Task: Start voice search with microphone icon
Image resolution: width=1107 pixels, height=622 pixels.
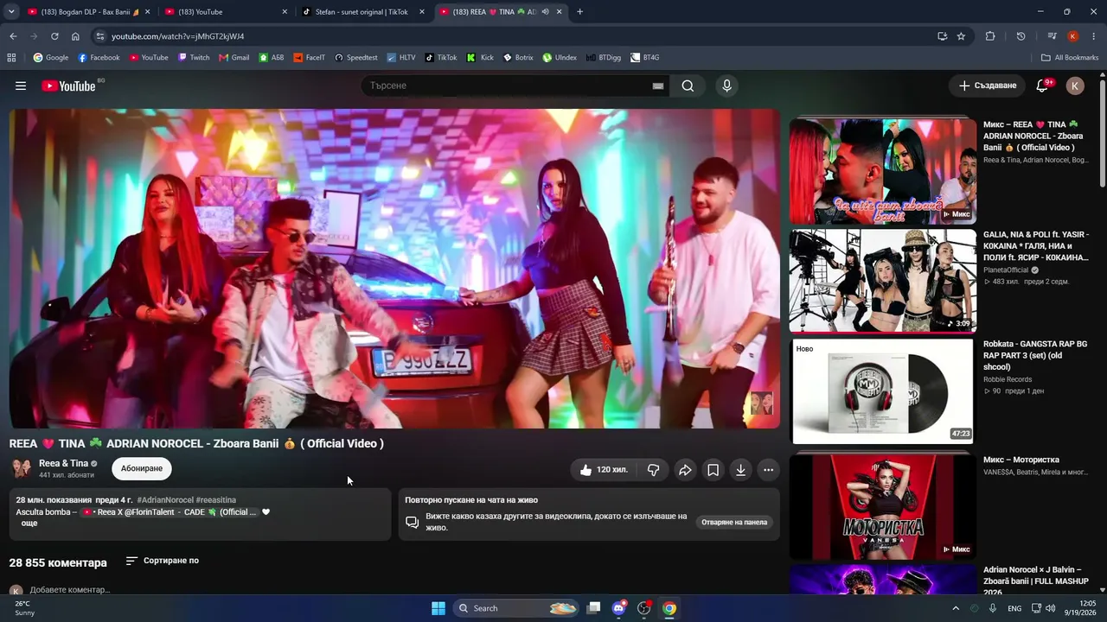Action: click(726, 86)
